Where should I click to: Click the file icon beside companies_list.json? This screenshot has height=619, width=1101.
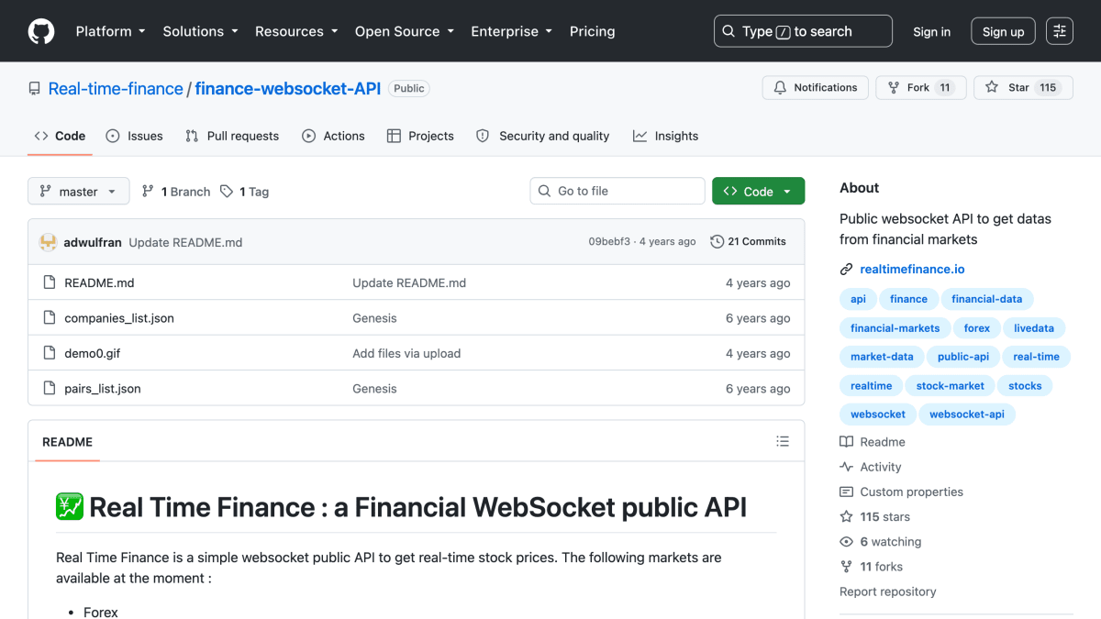(50, 318)
